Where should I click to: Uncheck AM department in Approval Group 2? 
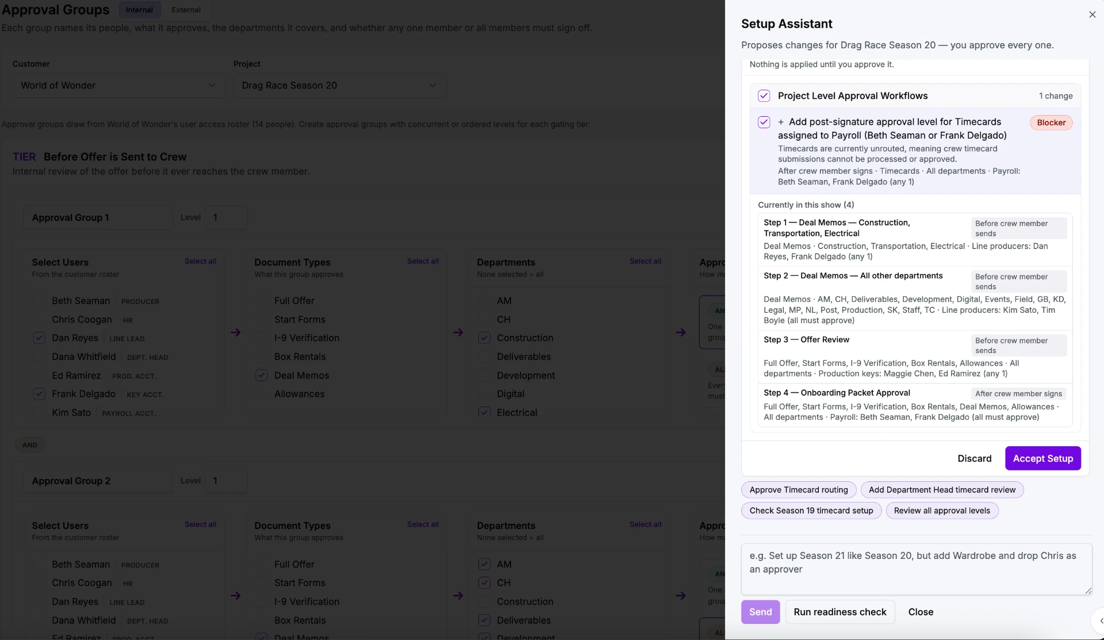click(x=484, y=564)
